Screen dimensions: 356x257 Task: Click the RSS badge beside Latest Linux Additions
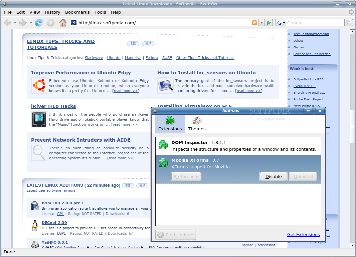(x=128, y=186)
